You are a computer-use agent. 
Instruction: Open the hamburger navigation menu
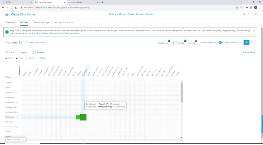[7, 15]
